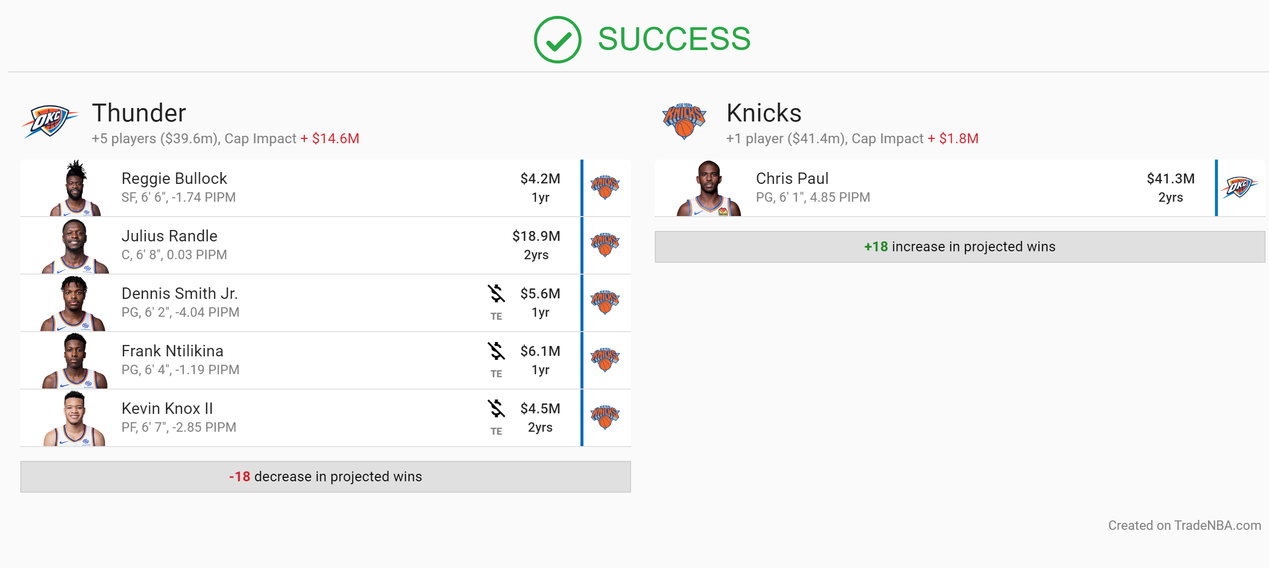Click the -18 decrease in projected wins bar
This screenshot has height=568, width=1269.
pyautogui.click(x=326, y=477)
